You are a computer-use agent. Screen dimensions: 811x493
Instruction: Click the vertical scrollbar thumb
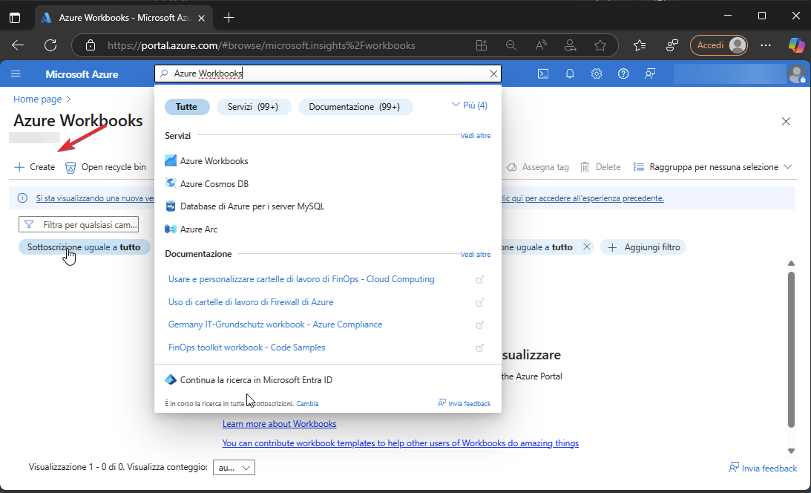click(x=791, y=349)
